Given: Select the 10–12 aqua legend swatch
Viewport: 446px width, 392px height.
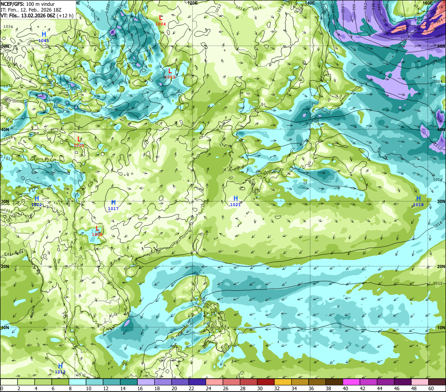Looking at the screenshot, I should point(95,382).
